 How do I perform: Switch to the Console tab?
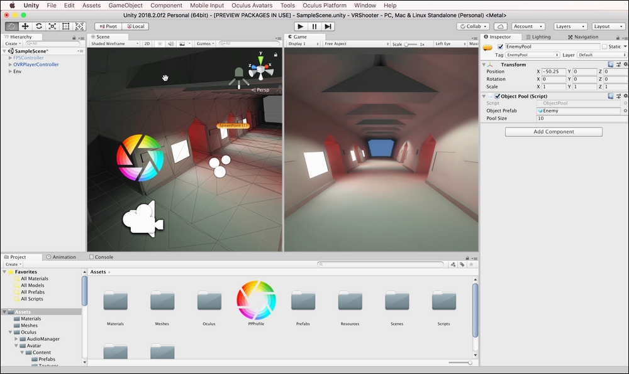point(101,257)
